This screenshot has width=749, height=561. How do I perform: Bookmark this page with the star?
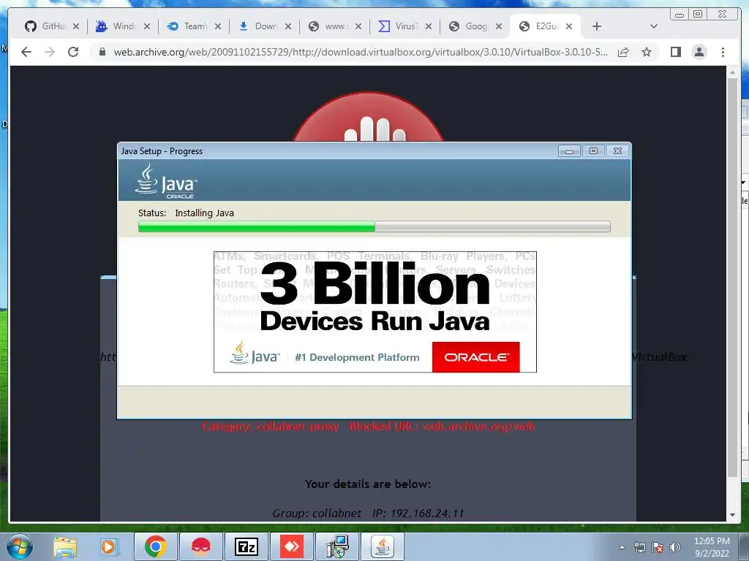[x=647, y=52]
